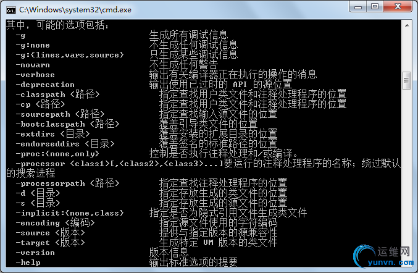Click the -version option text
Image resolution: width=418 pixels, height=273 pixels.
[x=35, y=253]
